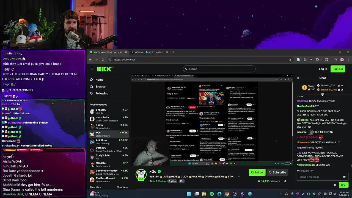Subscribe to the xQc channel

pyautogui.click(x=277, y=172)
